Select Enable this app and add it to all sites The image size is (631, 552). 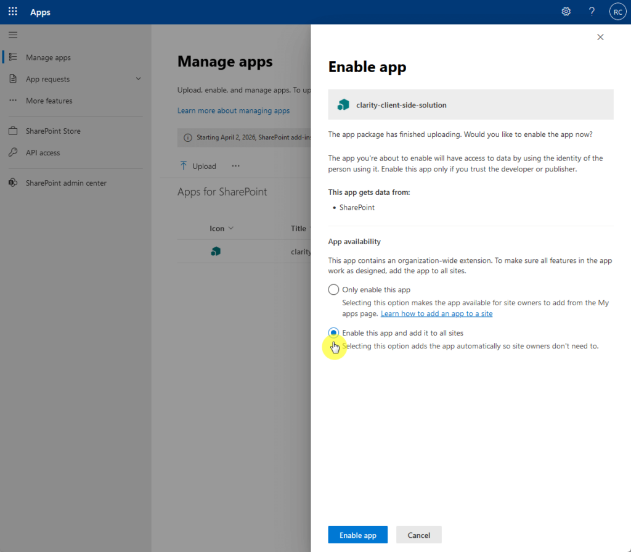[x=333, y=333]
